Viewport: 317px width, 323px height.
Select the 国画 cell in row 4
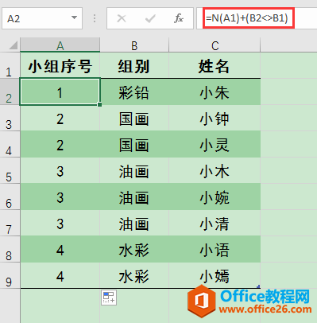point(134,144)
